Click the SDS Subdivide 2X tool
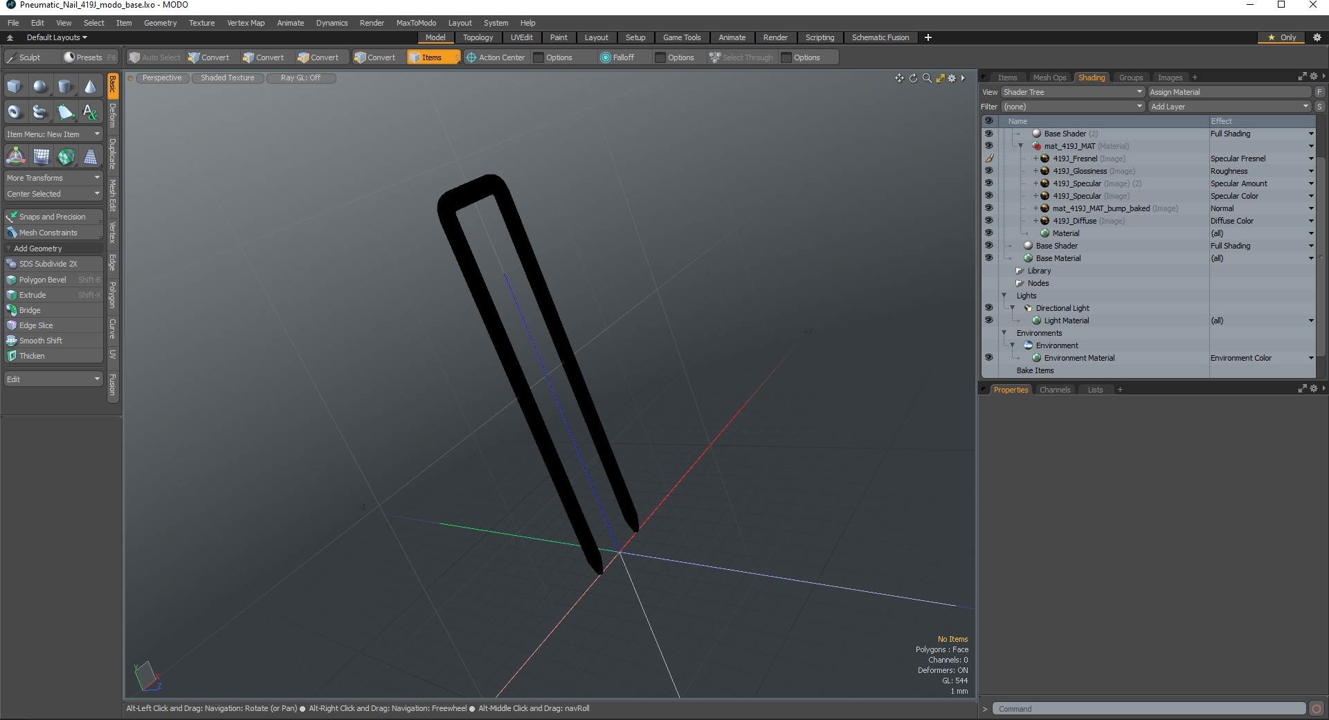The width and height of the screenshot is (1329, 720). [x=53, y=264]
